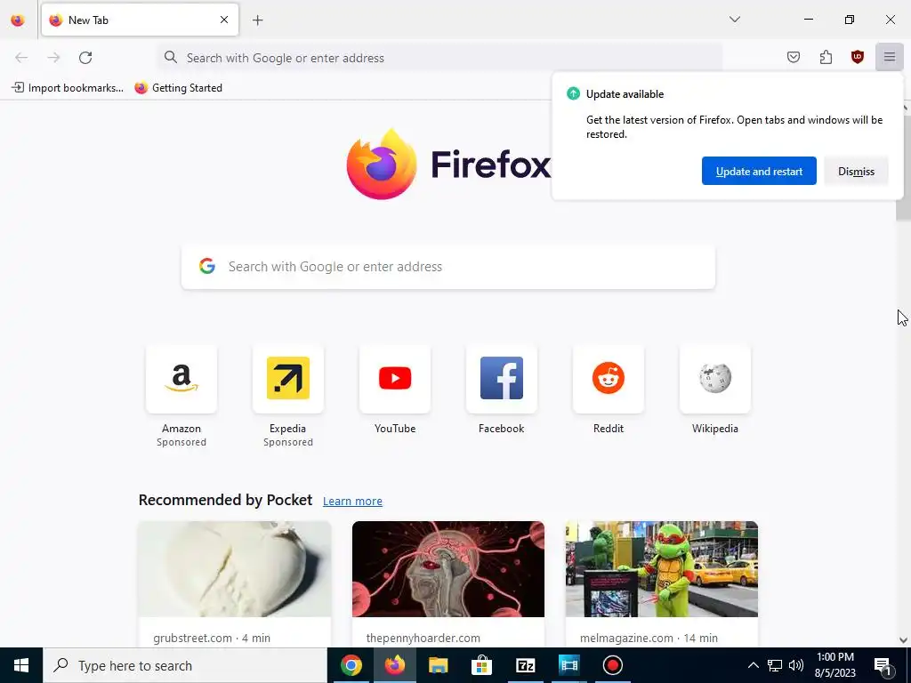Open the melmagazine.com story thumbnail
Image resolution: width=911 pixels, height=683 pixels.
662,569
